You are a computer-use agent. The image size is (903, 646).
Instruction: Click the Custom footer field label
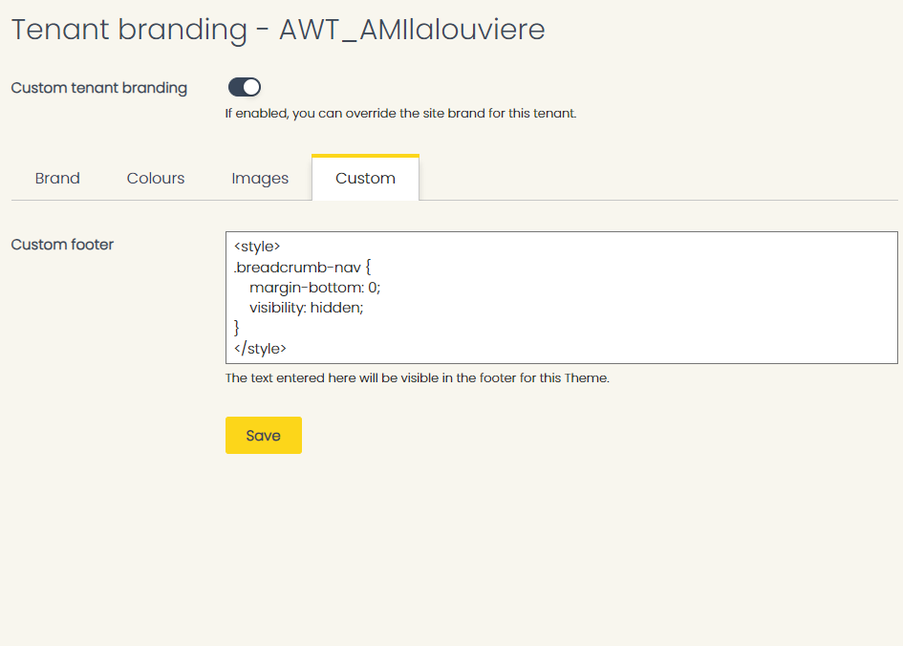point(62,245)
